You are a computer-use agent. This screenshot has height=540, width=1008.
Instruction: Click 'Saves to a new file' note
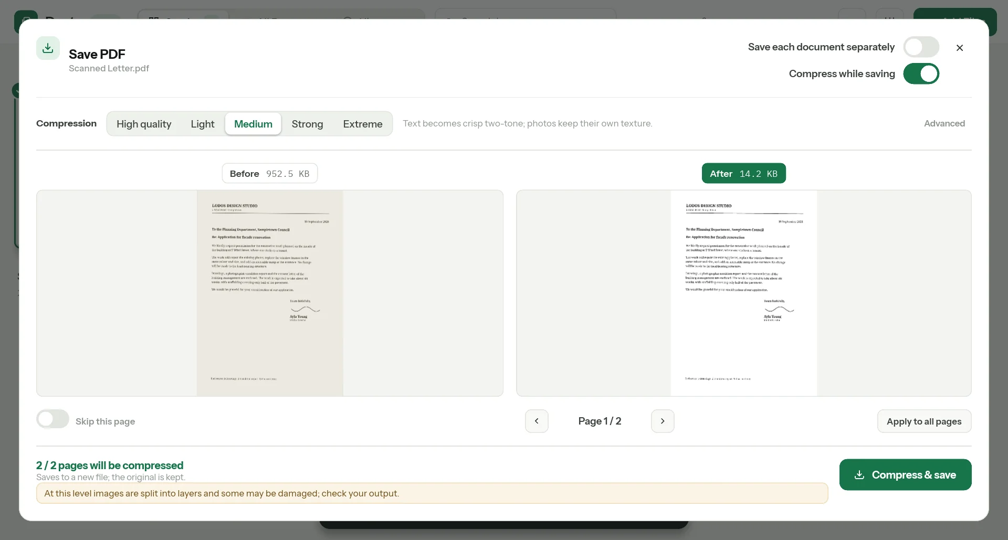pos(111,477)
